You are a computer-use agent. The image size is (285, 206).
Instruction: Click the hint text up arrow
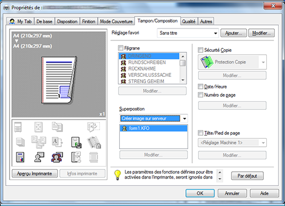pos(220,172)
